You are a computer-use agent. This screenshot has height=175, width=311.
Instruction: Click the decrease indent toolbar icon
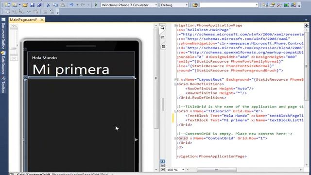click(x=45, y=12)
